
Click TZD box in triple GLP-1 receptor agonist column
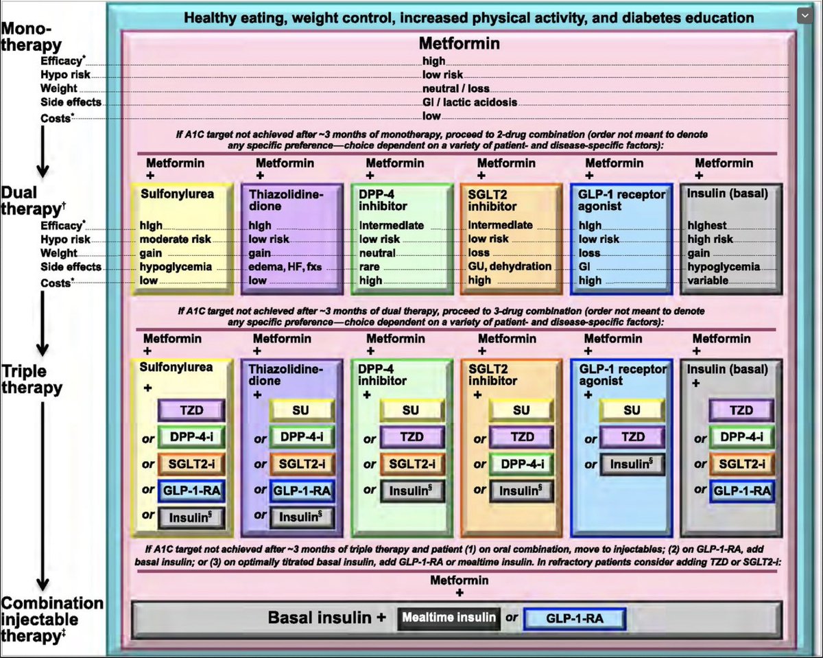point(632,437)
